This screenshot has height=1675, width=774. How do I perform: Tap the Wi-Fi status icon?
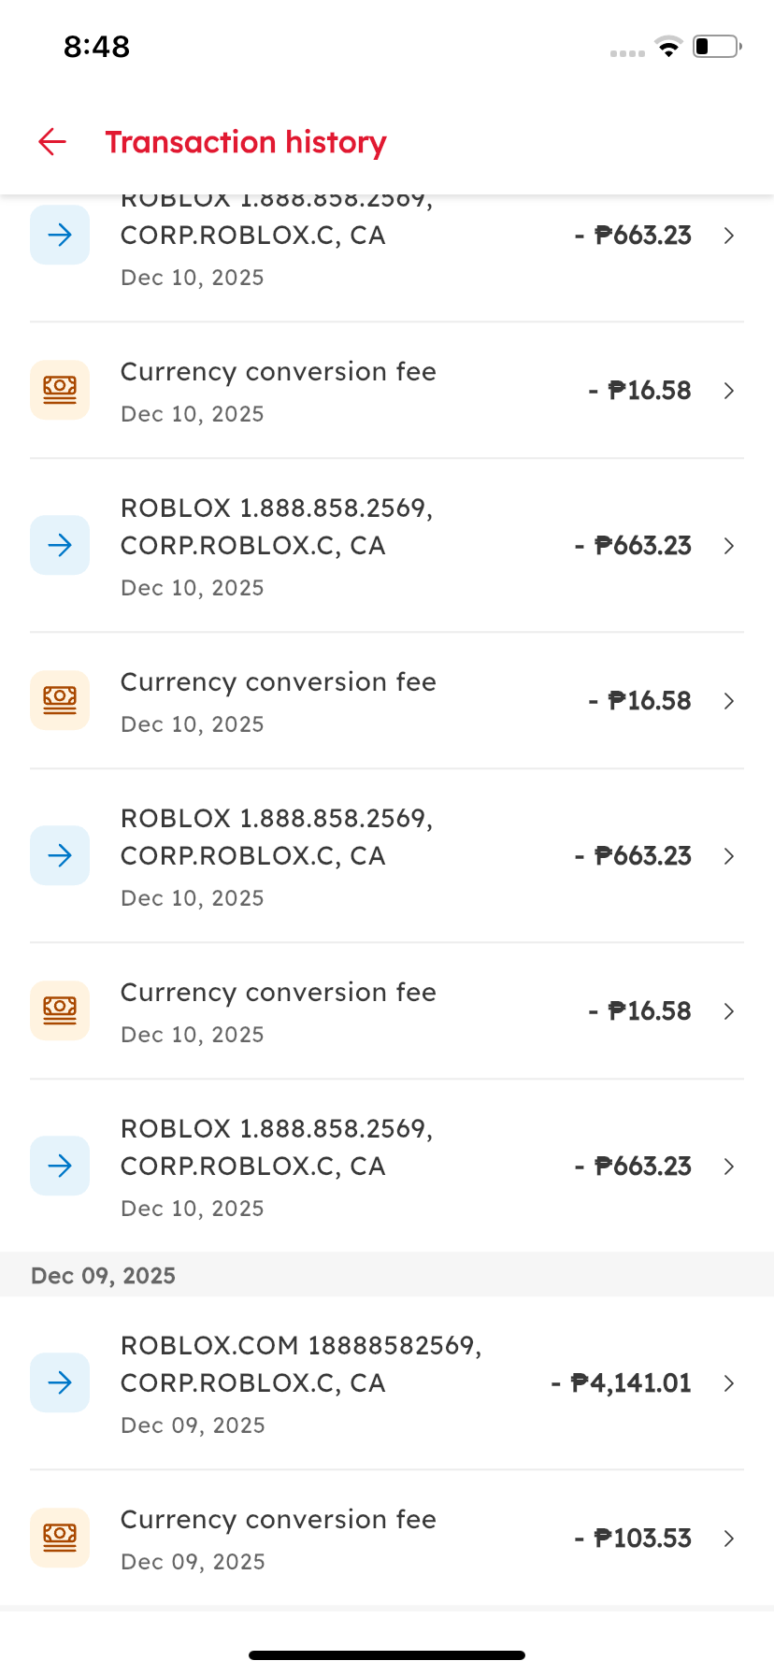[x=668, y=47]
